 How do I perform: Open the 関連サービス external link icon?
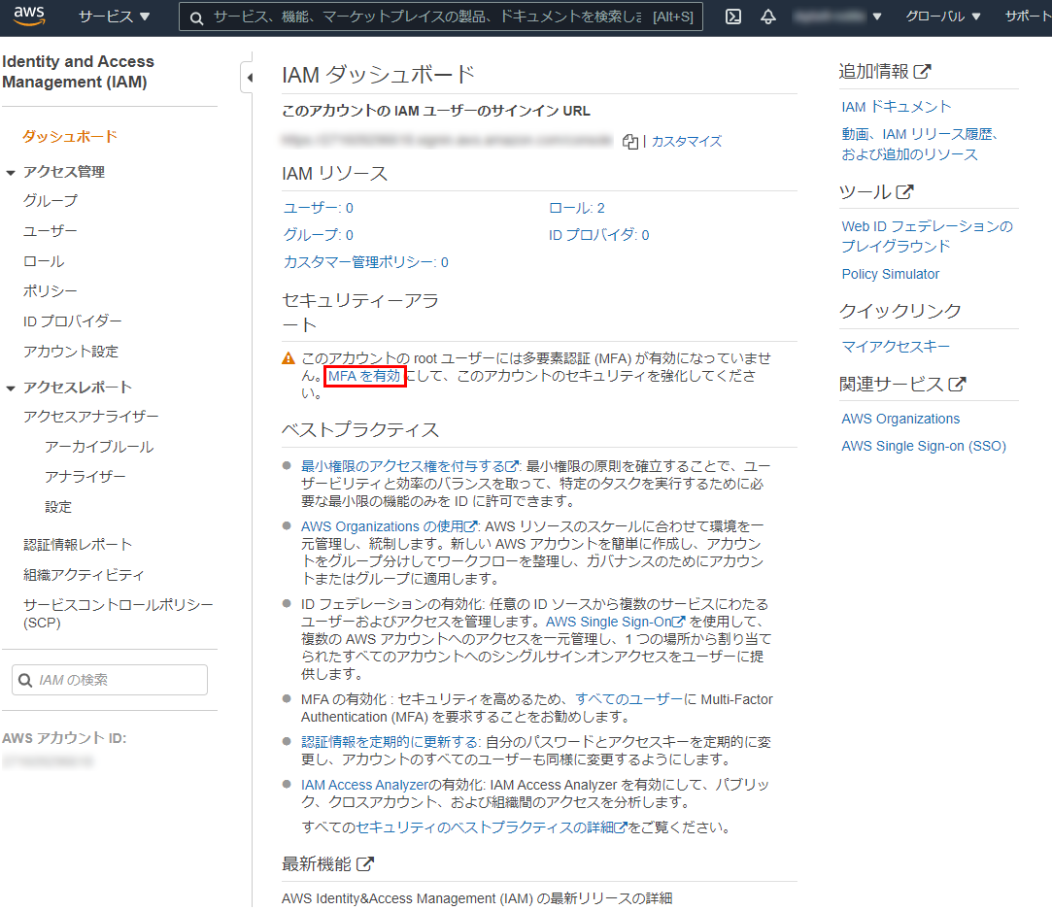click(957, 384)
